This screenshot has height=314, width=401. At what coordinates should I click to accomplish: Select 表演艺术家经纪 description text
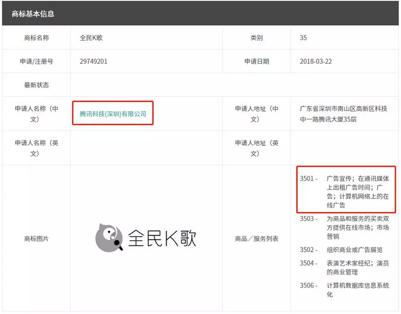coord(358,267)
